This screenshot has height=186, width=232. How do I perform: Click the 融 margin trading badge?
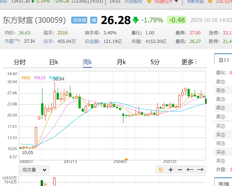[94, 20]
